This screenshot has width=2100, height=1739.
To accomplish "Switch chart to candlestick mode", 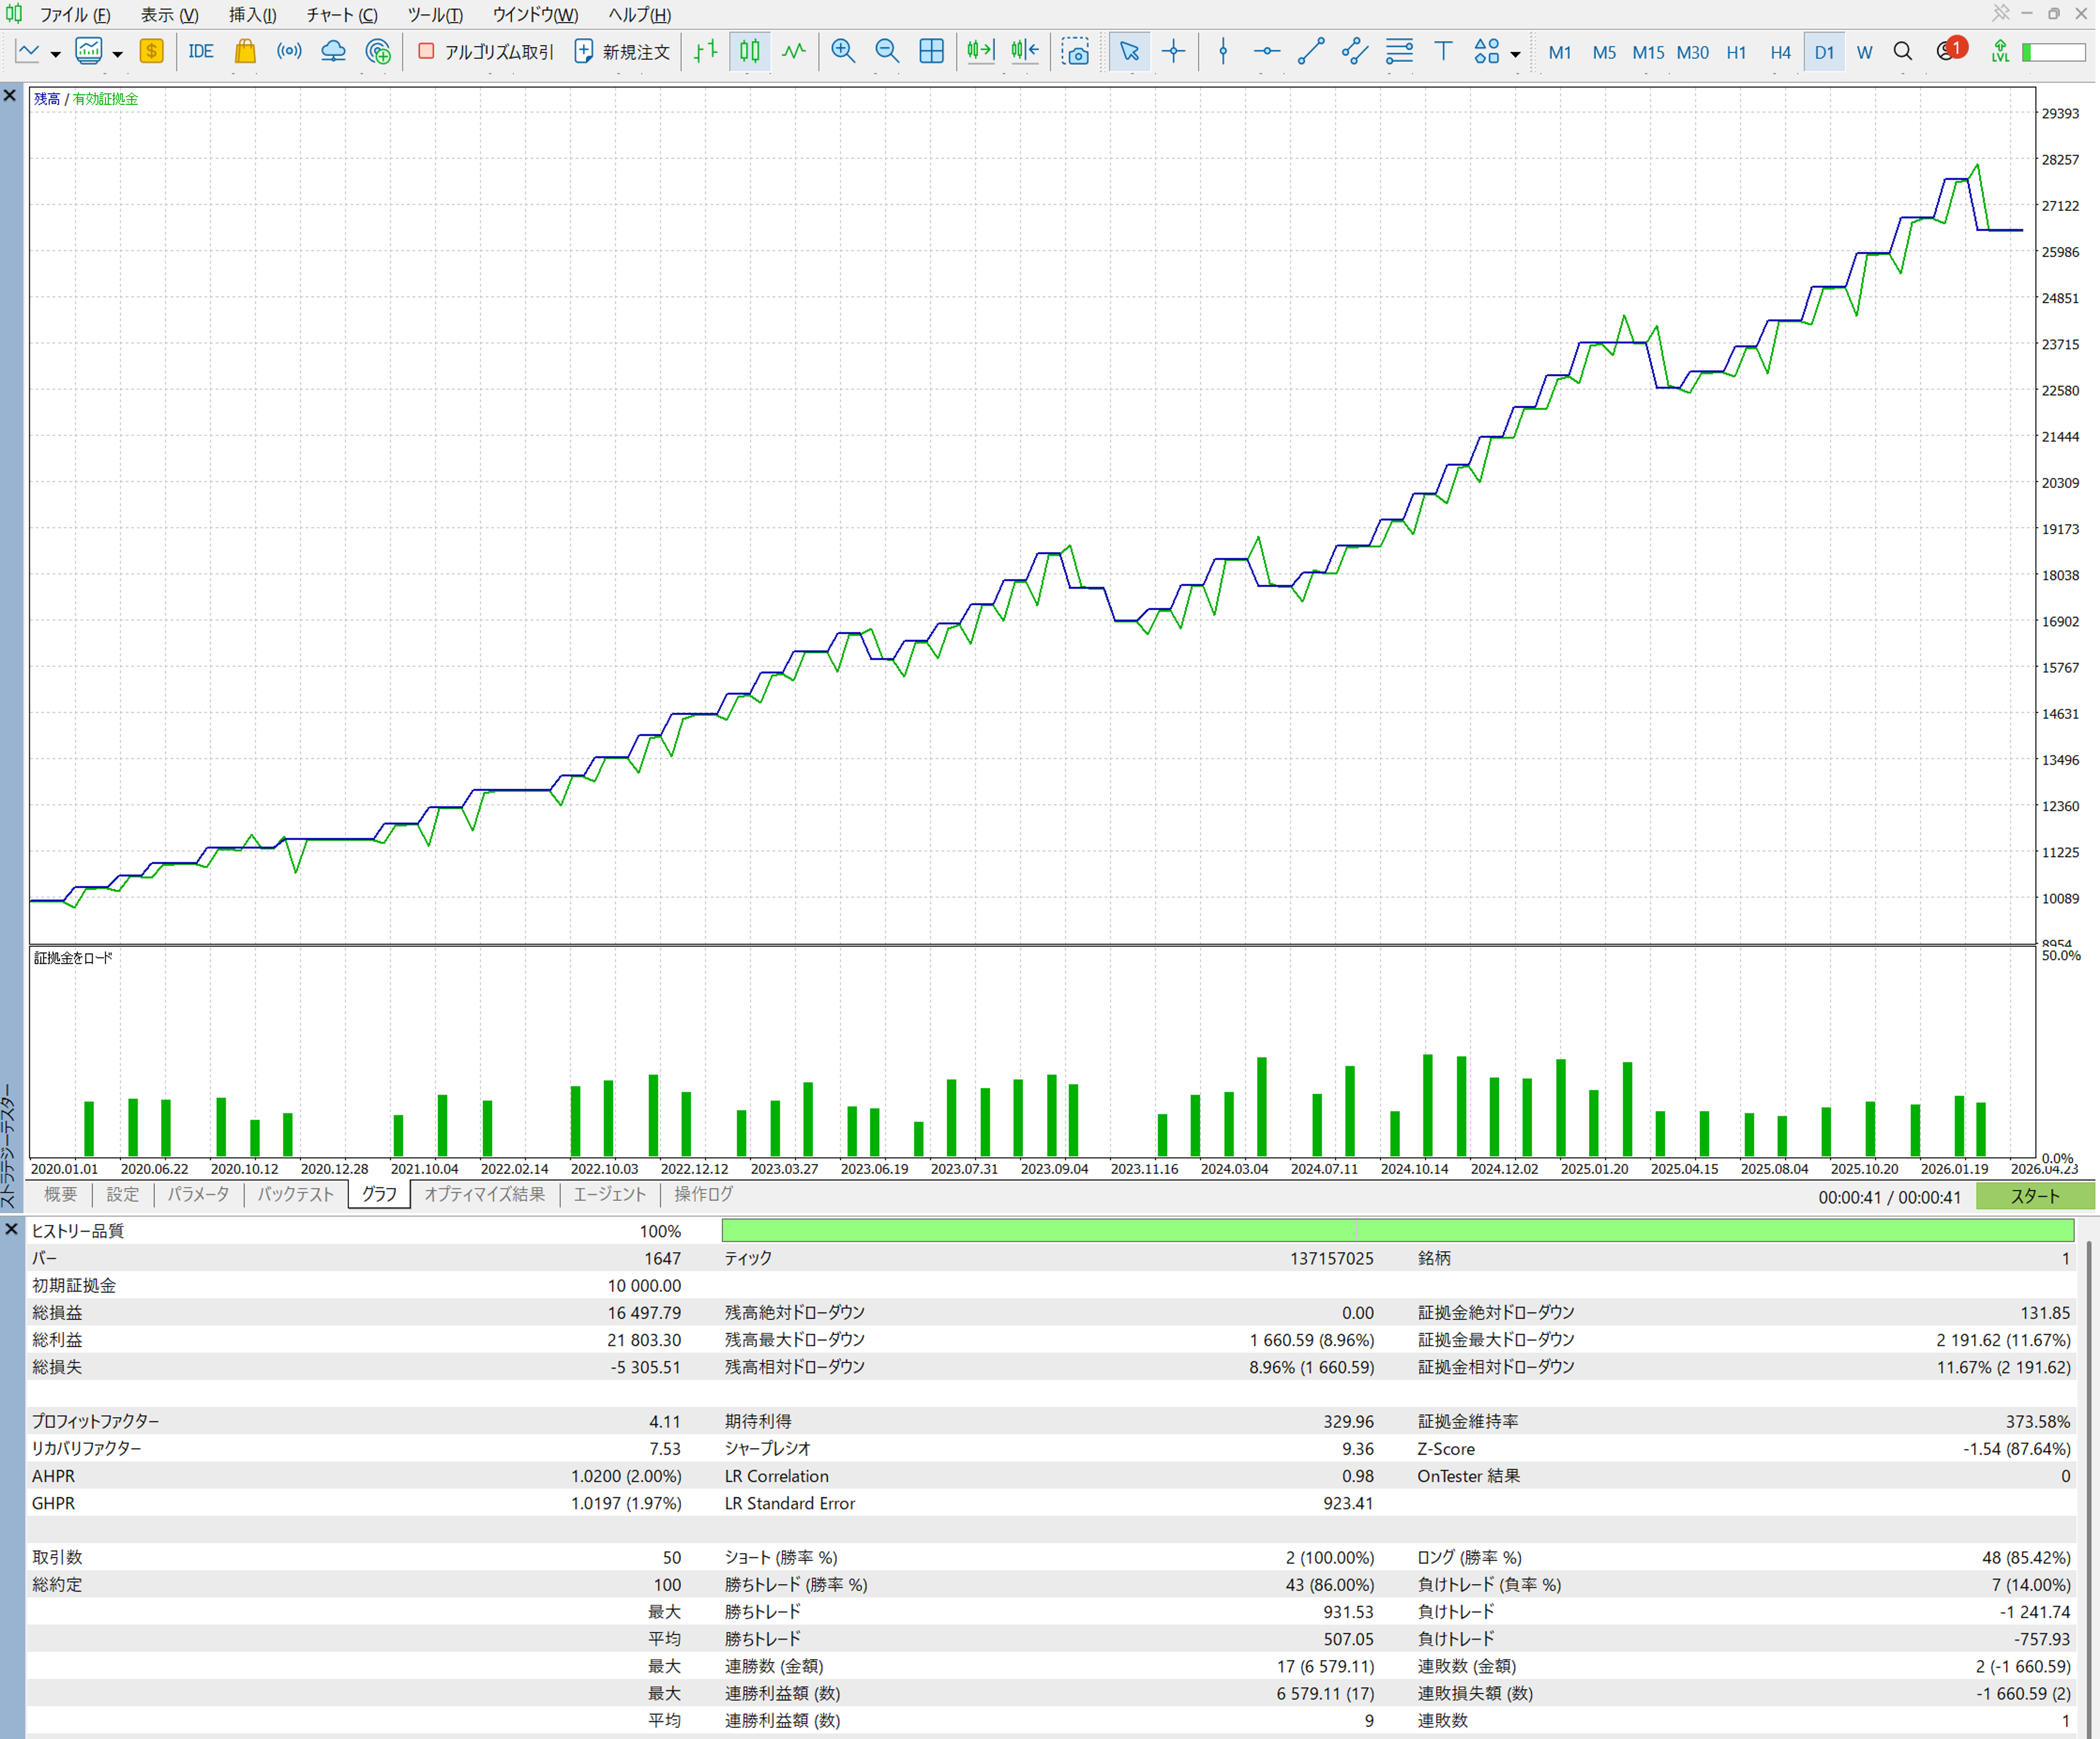I will [x=750, y=51].
